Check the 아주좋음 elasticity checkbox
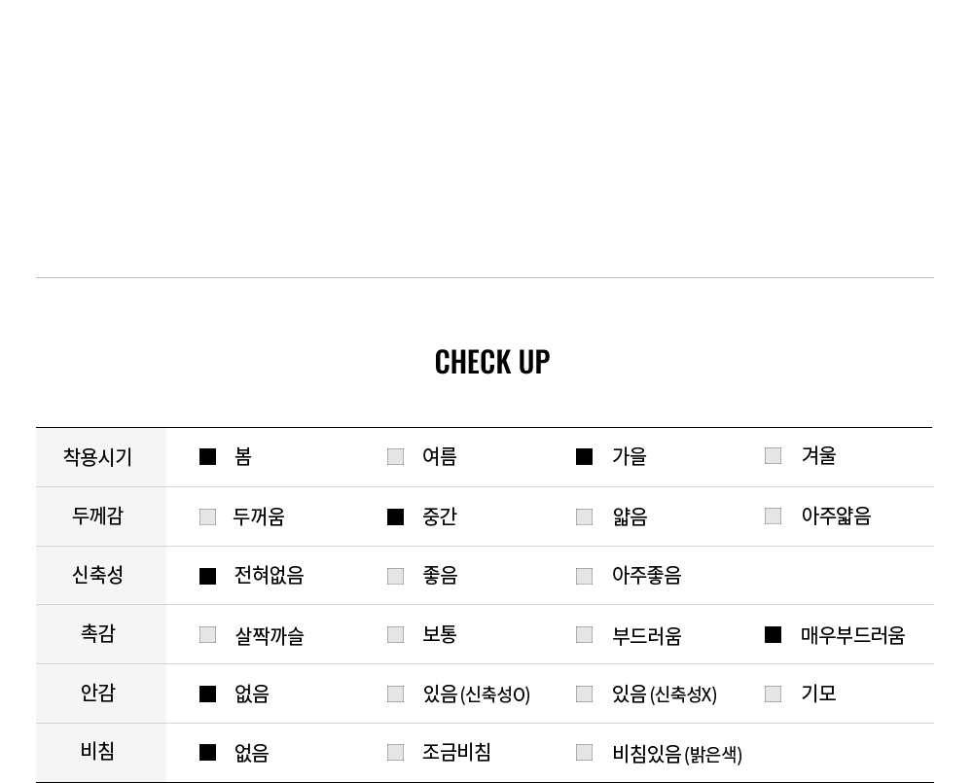The width and height of the screenshot is (973, 783). tap(584, 577)
